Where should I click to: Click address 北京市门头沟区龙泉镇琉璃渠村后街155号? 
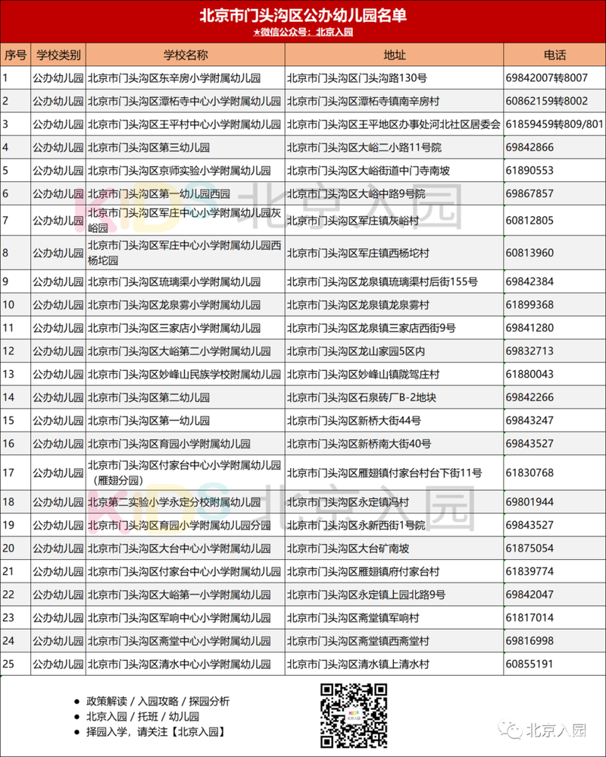[x=383, y=281]
